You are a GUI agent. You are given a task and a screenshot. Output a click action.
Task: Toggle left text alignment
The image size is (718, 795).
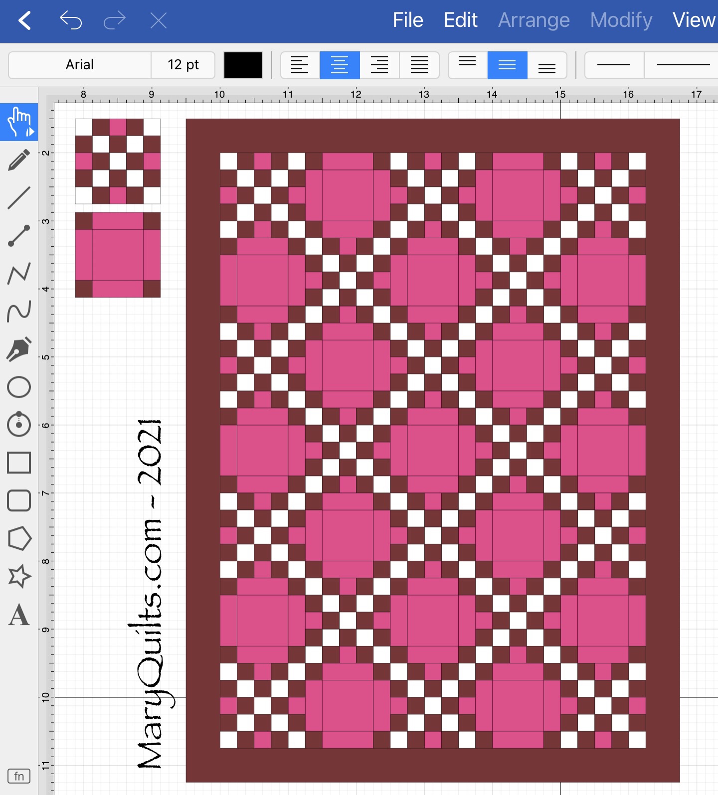[300, 65]
